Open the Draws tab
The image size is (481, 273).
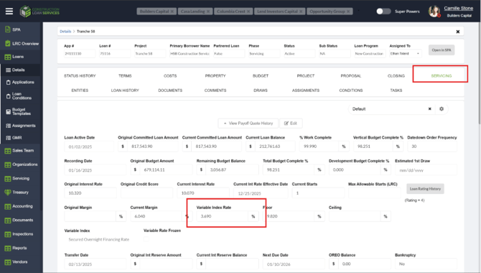point(261,91)
